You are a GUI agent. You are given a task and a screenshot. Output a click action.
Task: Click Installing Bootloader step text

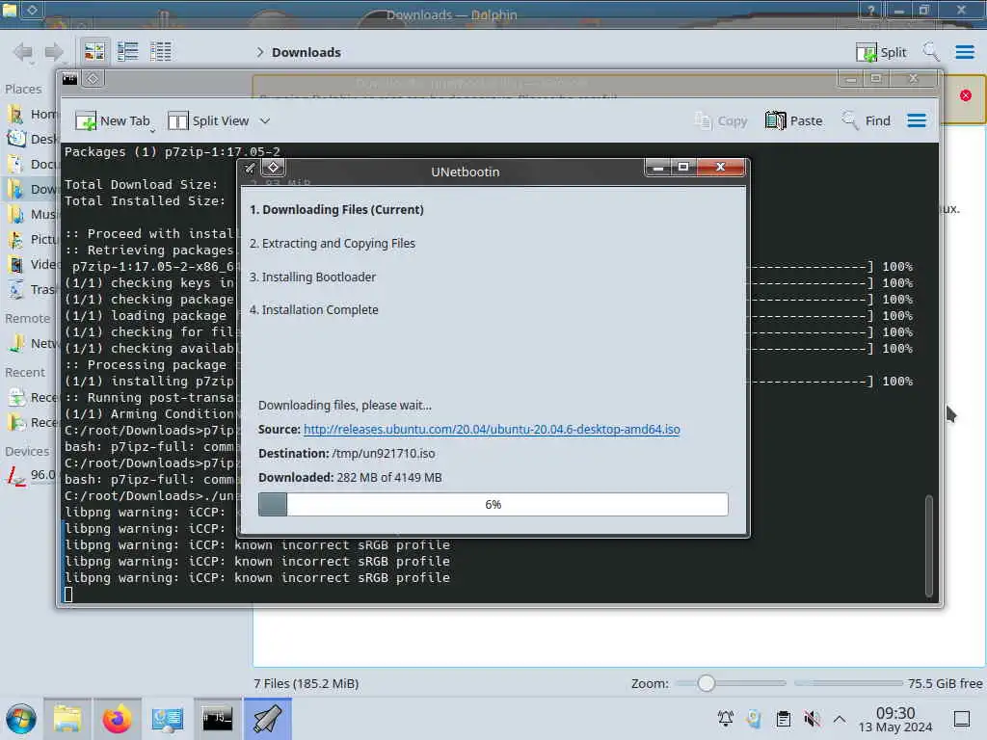[x=313, y=277]
